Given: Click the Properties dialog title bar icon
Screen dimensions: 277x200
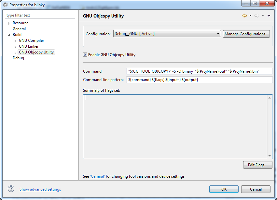Looking at the screenshot, I should point(5,5).
